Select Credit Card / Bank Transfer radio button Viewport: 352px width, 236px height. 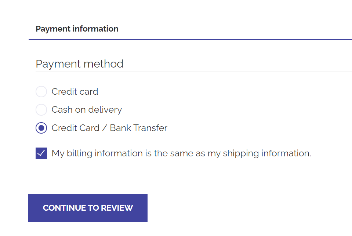(41, 128)
